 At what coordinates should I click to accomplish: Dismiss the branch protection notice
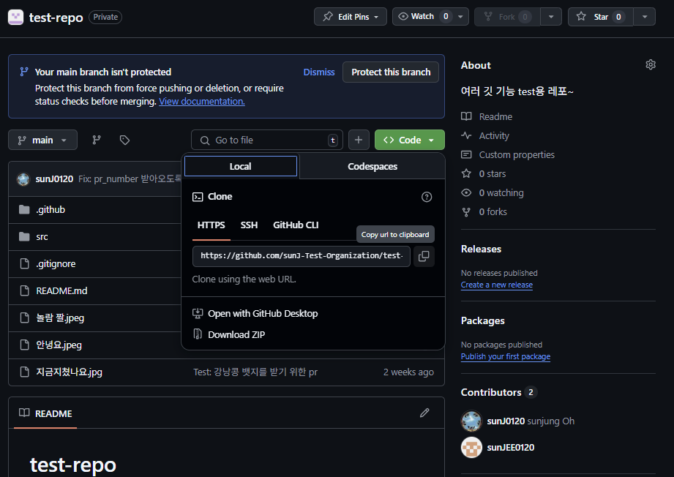[x=319, y=72]
